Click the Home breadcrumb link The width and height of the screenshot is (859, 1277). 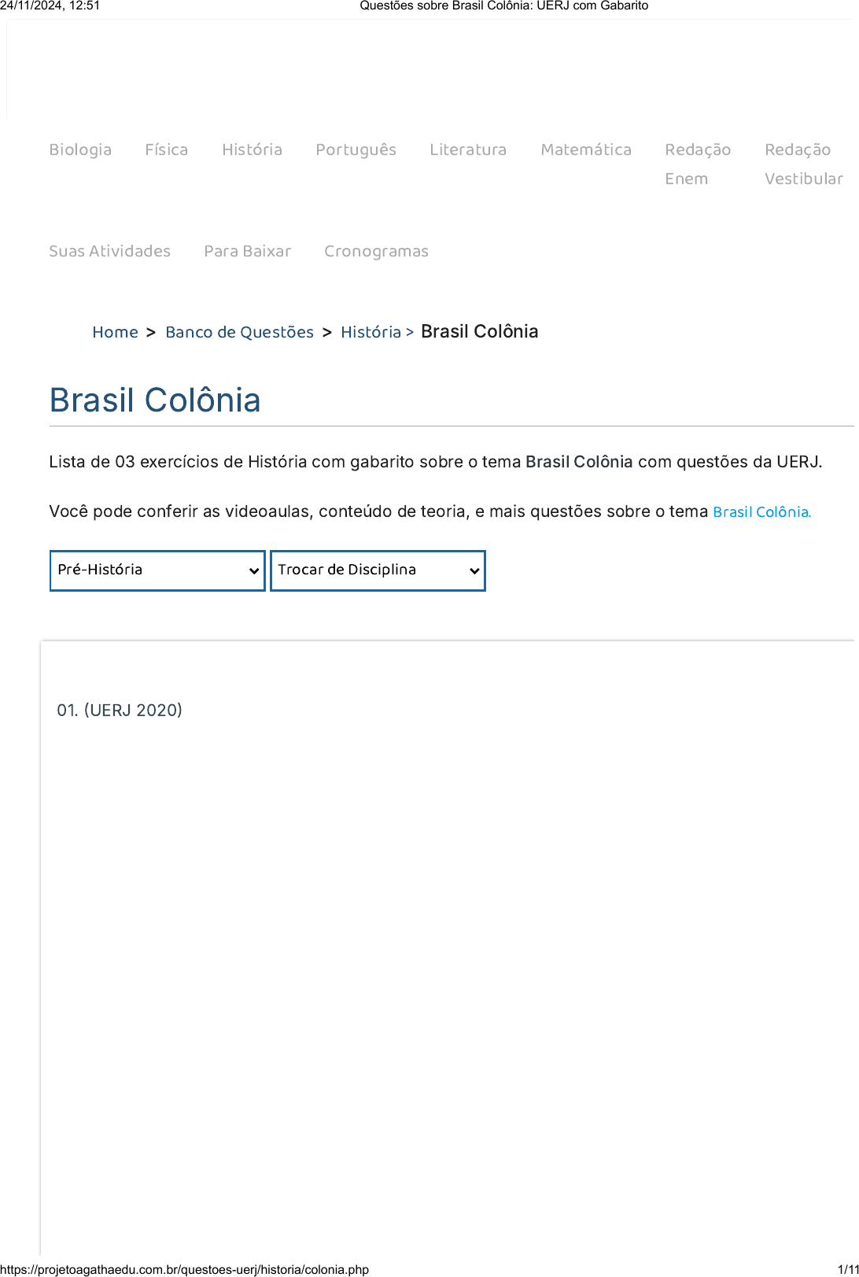click(x=115, y=332)
